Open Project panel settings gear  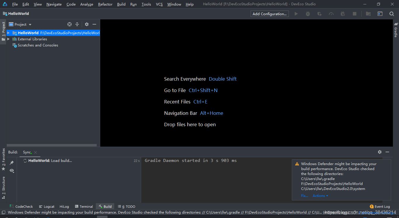click(87, 25)
